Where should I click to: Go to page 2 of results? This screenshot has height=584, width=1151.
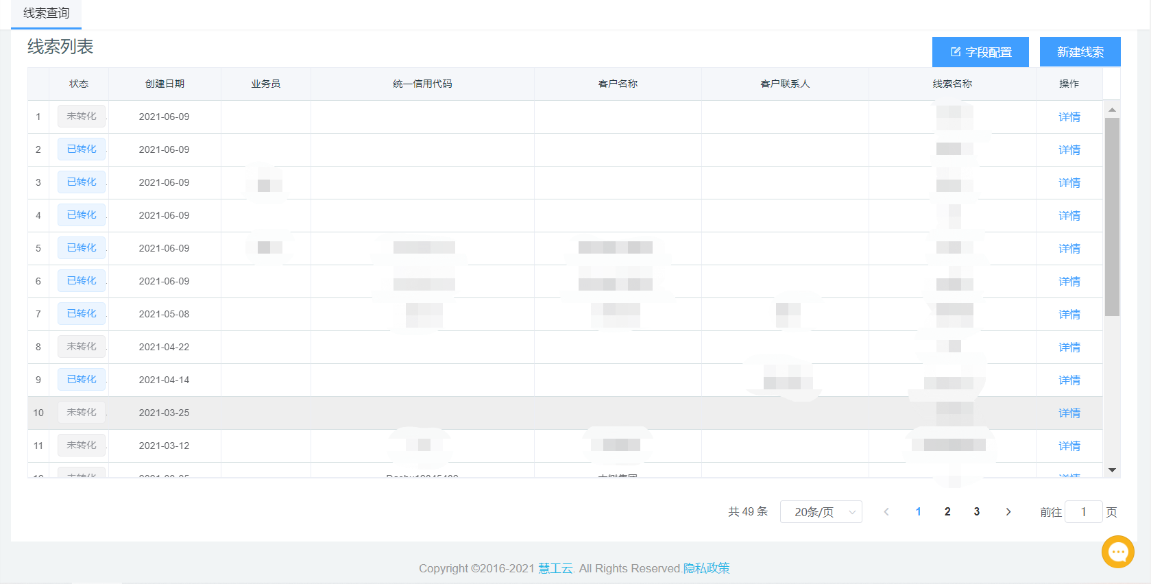(x=947, y=512)
